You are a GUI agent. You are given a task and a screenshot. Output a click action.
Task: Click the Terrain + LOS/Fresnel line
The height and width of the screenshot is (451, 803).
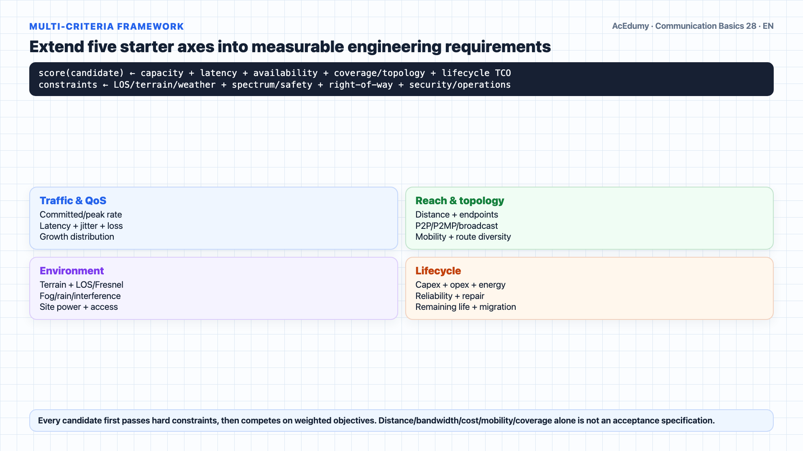82,285
